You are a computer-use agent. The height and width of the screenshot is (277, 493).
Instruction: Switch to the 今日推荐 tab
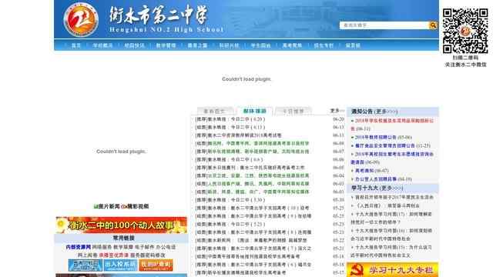pyautogui.click(x=293, y=111)
